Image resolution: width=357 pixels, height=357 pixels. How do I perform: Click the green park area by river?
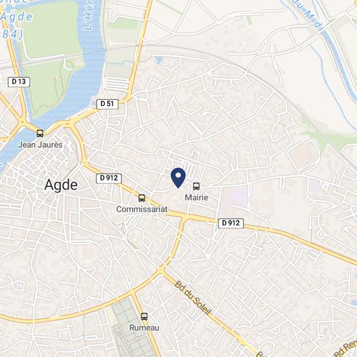pos(51,32)
